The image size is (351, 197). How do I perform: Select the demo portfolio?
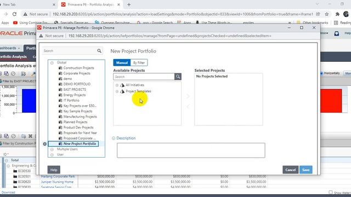[67, 79]
